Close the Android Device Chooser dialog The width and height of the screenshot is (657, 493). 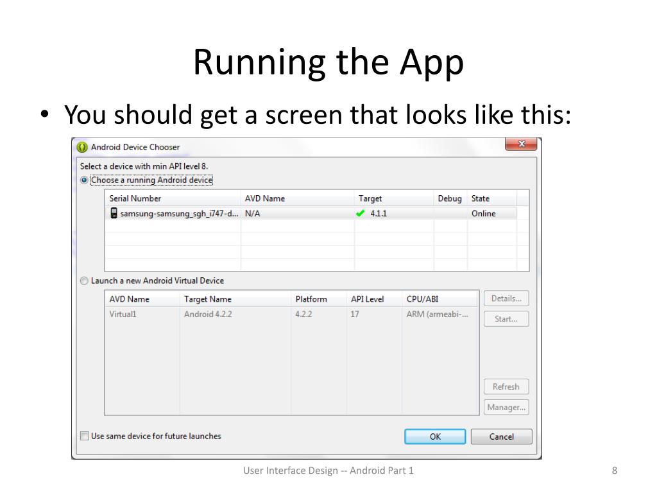[x=521, y=144]
